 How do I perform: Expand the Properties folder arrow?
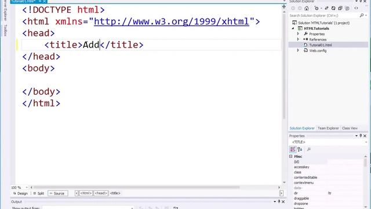click(298, 34)
